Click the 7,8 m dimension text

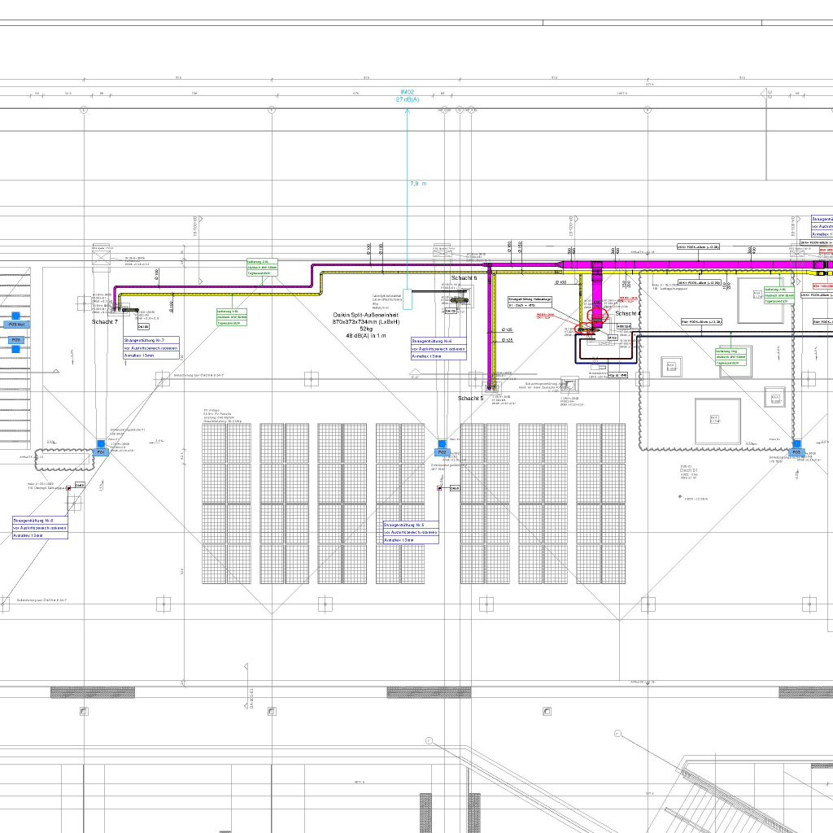click(x=418, y=184)
